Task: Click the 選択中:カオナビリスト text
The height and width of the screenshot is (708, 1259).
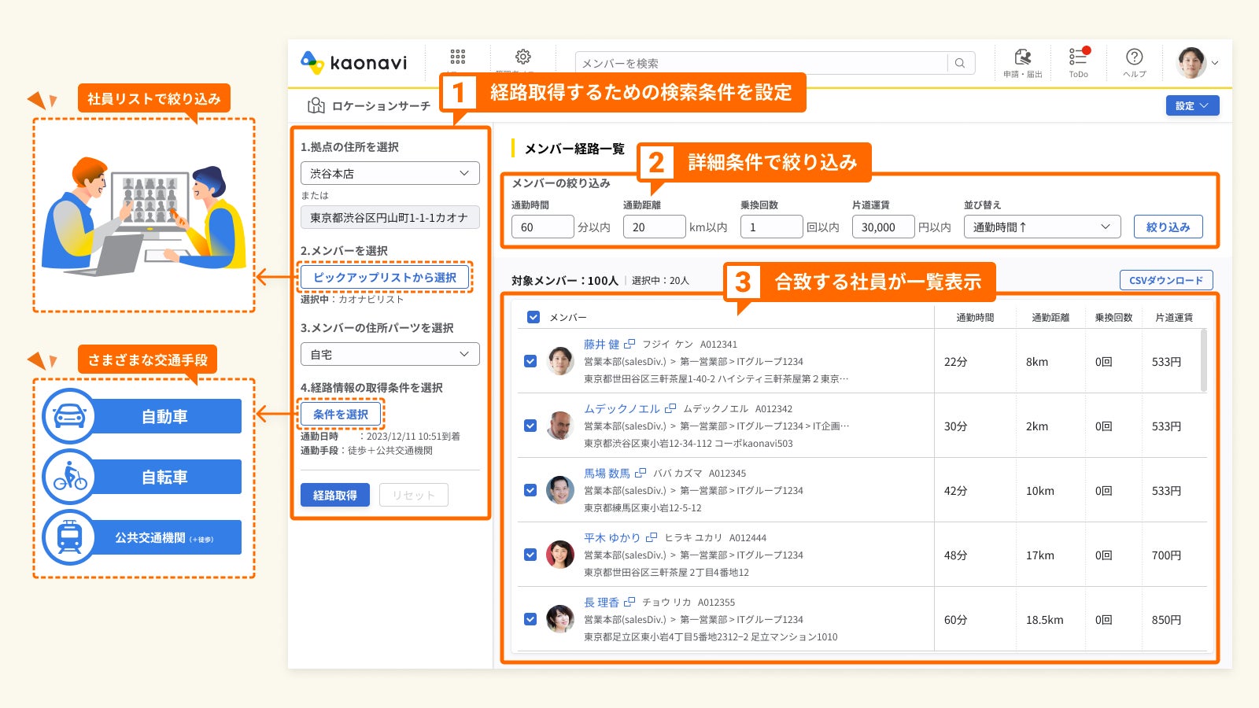Action: click(352, 299)
